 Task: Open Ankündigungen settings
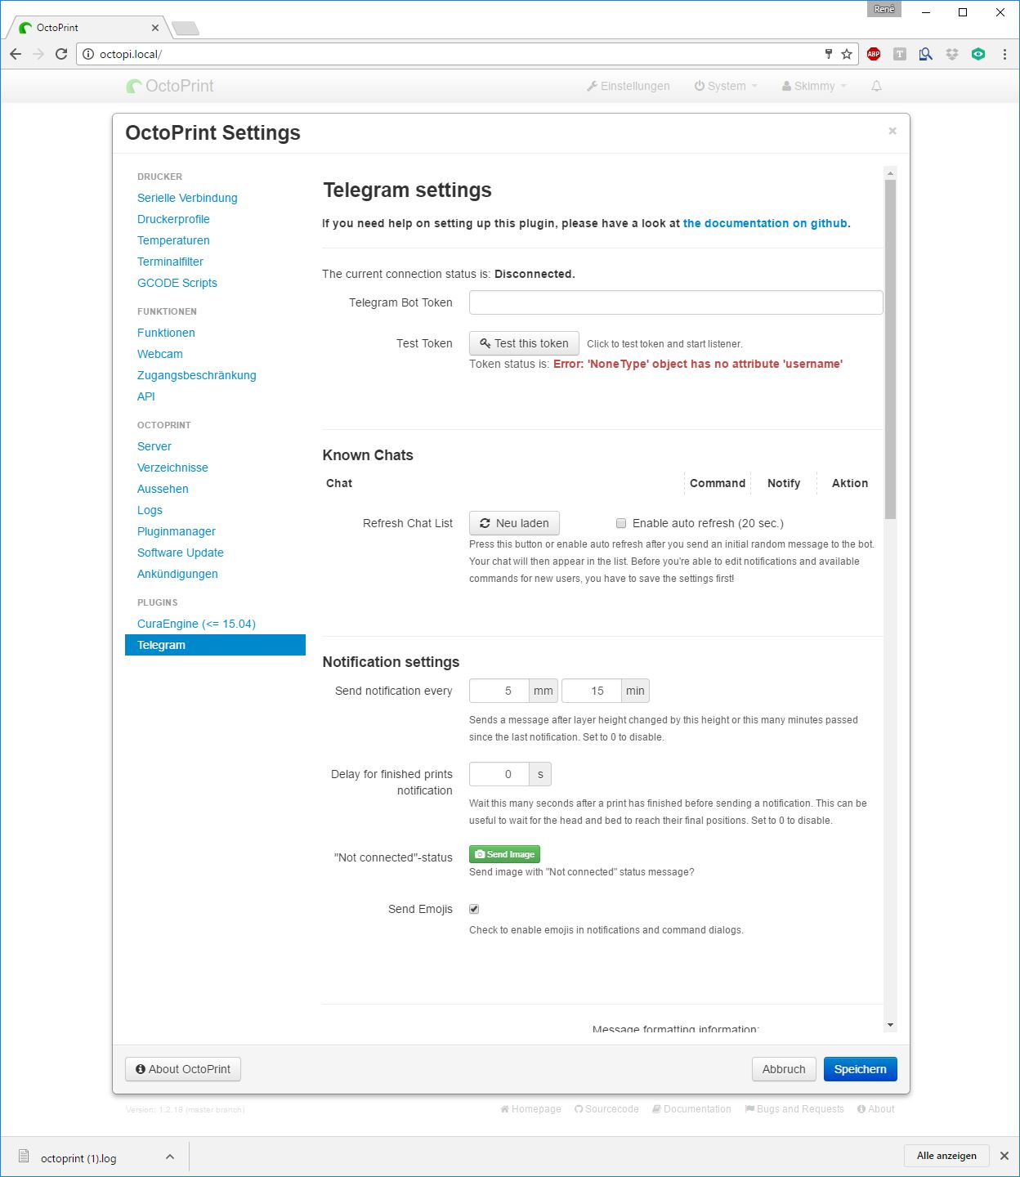tap(177, 574)
